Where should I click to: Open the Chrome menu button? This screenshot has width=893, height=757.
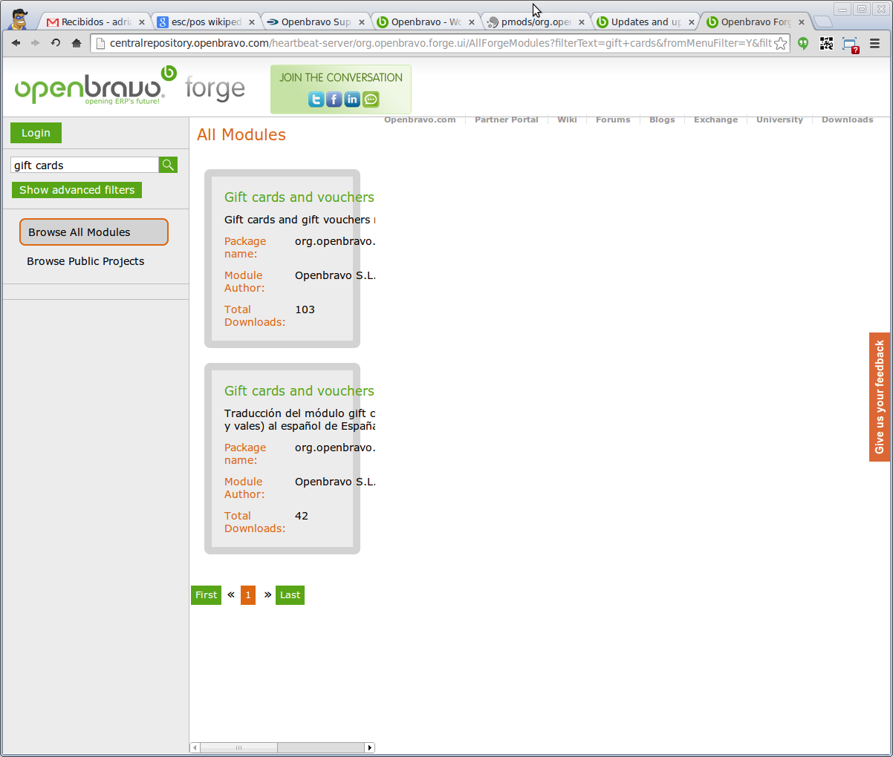[874, 43]
